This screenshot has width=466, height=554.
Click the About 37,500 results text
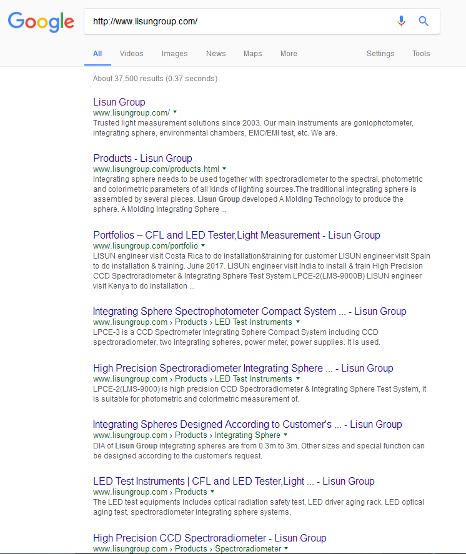pos(155,79)
